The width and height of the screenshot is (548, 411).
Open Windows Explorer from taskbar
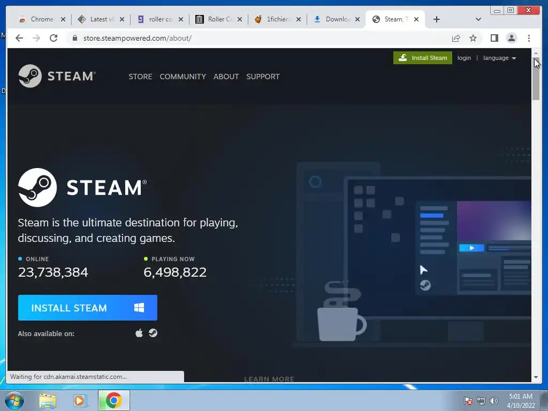(x=48, y=401)
